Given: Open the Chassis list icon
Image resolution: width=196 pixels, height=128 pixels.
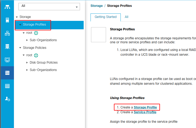Looking at the screenshot, I should 7,86.
